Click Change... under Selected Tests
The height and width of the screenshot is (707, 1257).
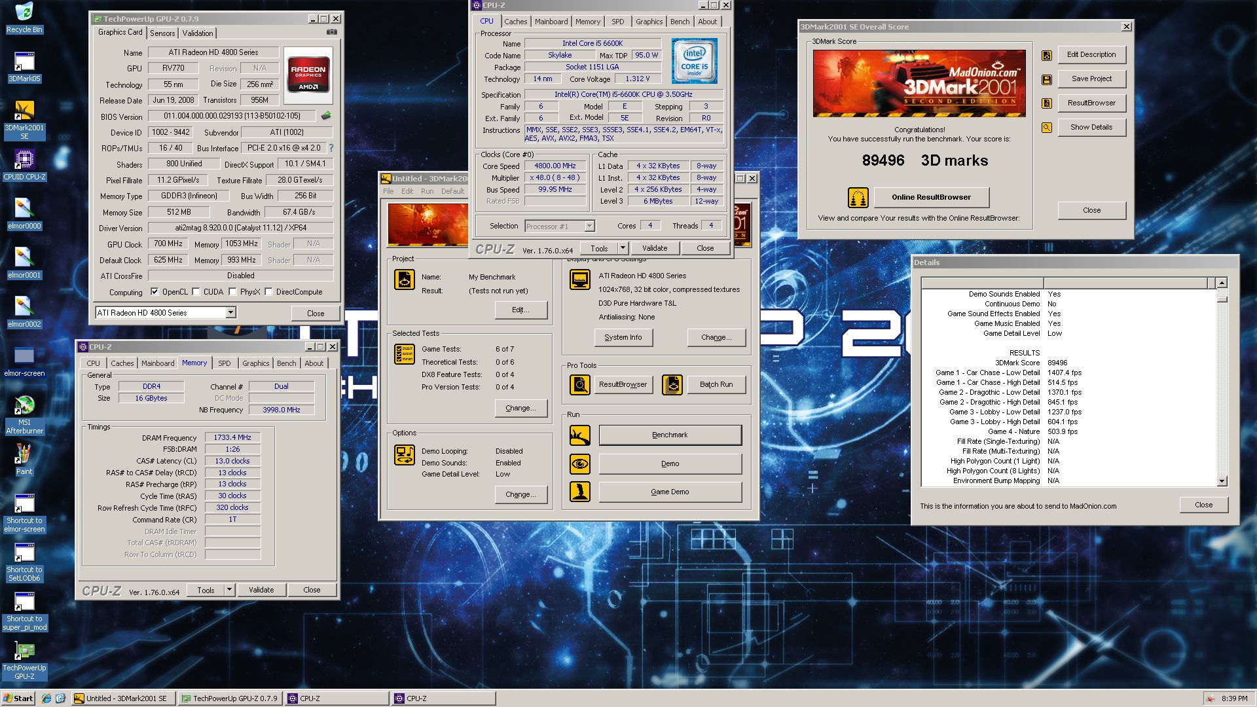pyautogui.click(x=521, y=408)
